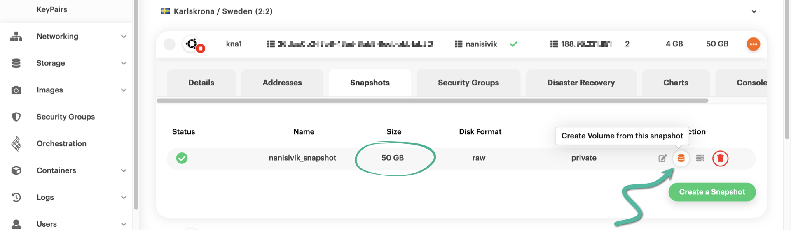The image size is (791, 230).
Task: Expand the Networking sidebar section
Action: [124, 37]
